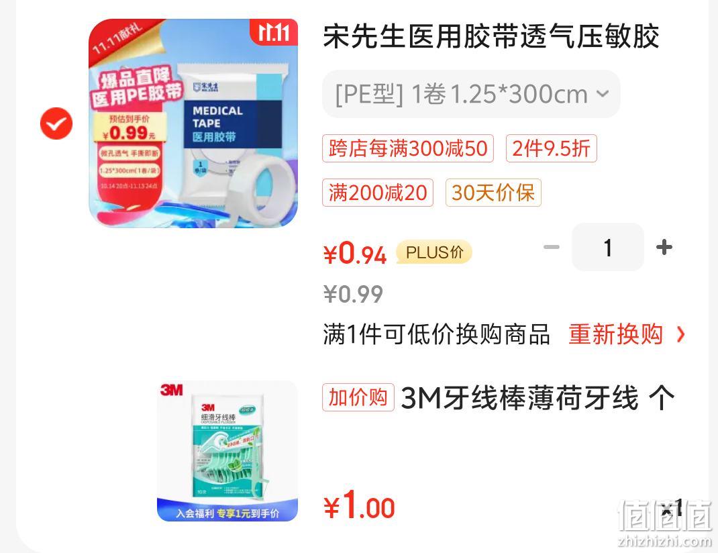Decrease quantity with the minus button

tap(552, 248)
